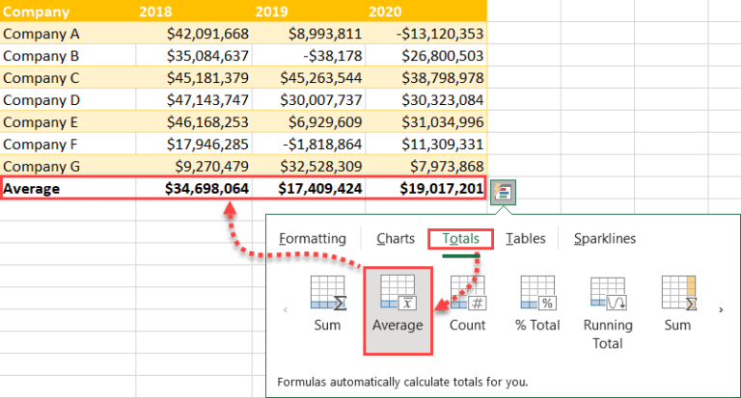Screen dimensions: 741x398
Task: Select cell with $35,084,637
Action: point(194,56)
